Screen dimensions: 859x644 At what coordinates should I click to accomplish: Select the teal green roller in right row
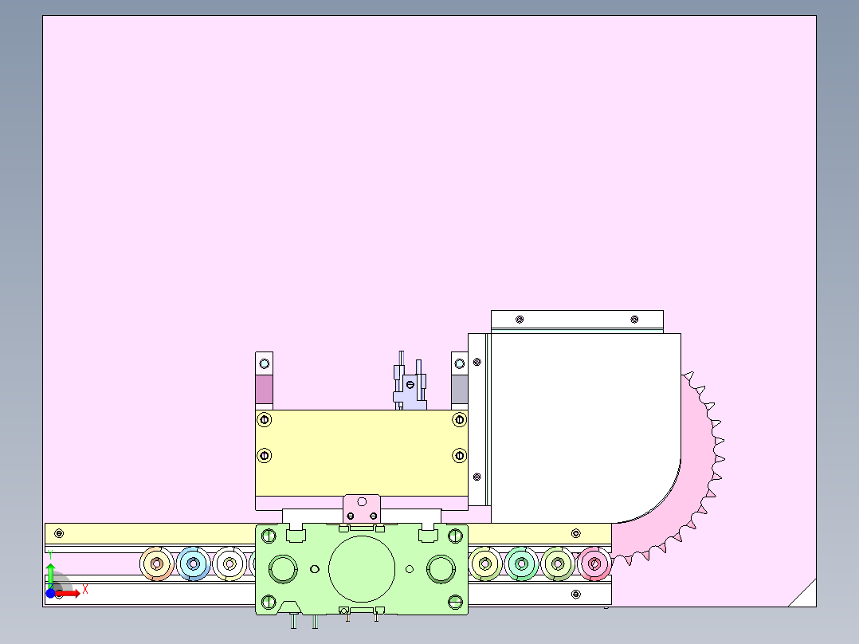pos(521,563)
